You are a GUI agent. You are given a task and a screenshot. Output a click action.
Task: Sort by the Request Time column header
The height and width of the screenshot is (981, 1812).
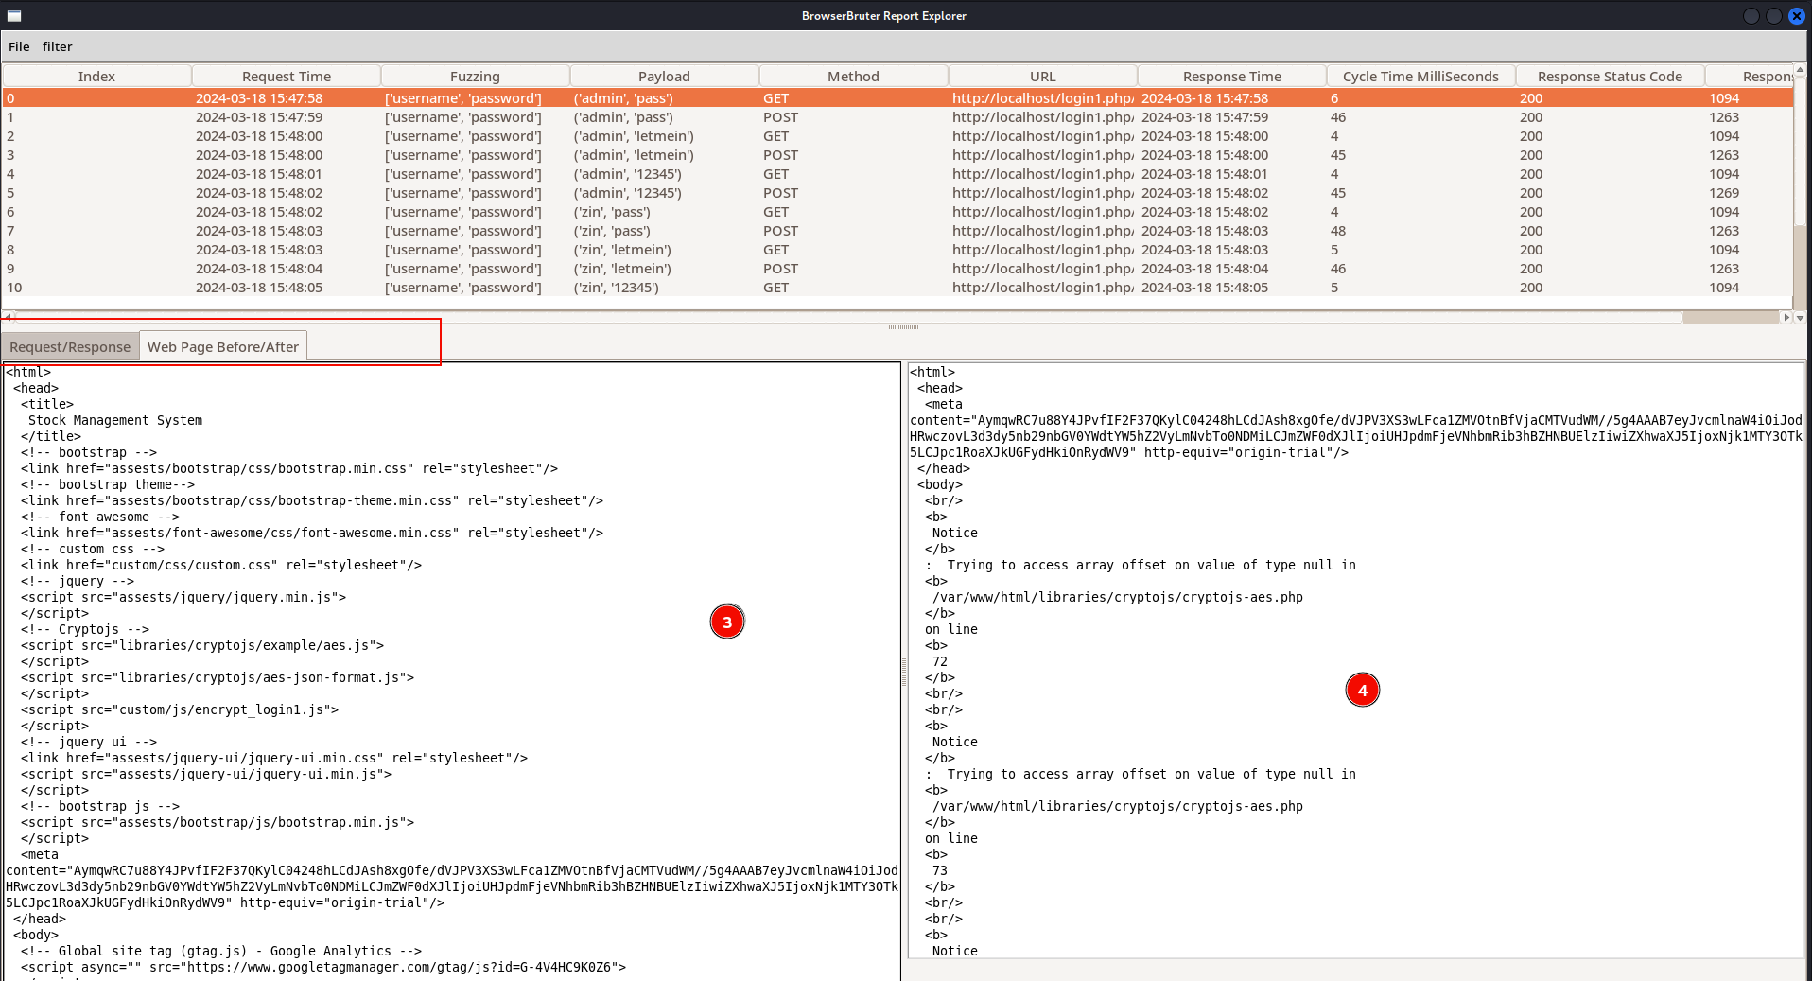[287, 77]
